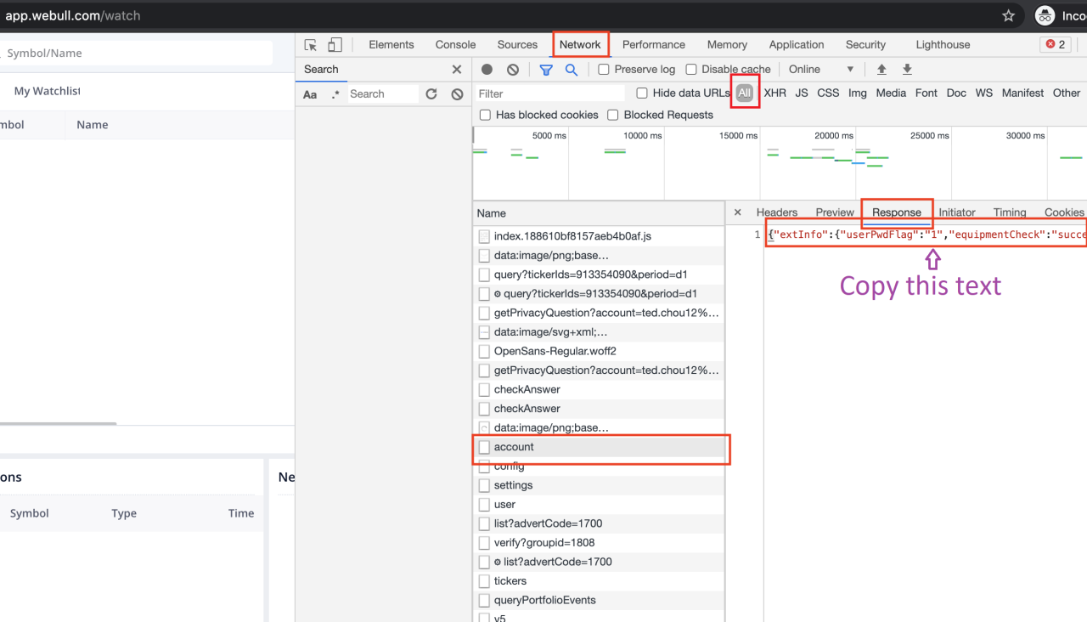Enable the Preserve log checkbox
Image resolution: width=1087 pixels, height=622 pixels.
[x=604, y=70]
